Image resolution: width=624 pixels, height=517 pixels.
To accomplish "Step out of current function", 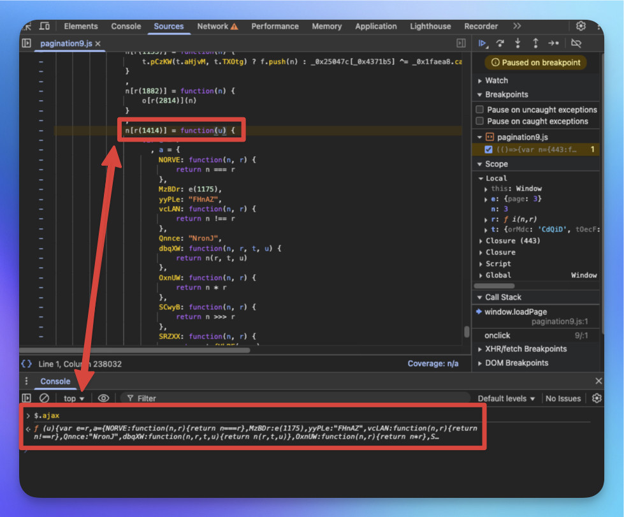I will (535, 43).
